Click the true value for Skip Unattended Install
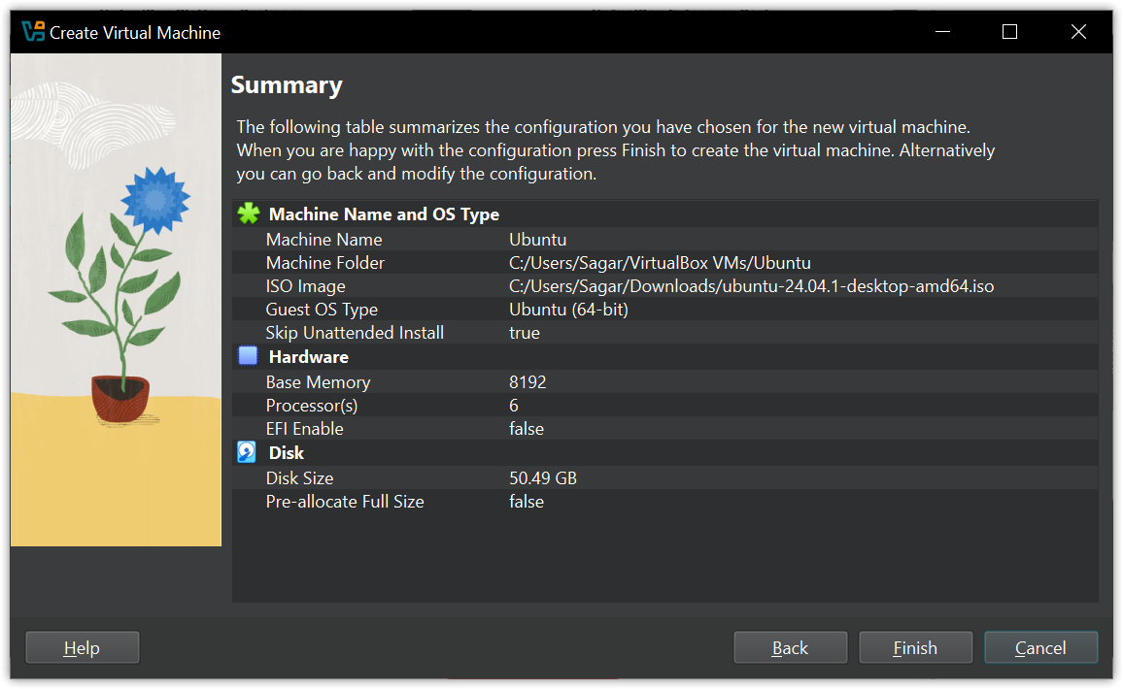Screen dimensions: 1123x689 525,333
